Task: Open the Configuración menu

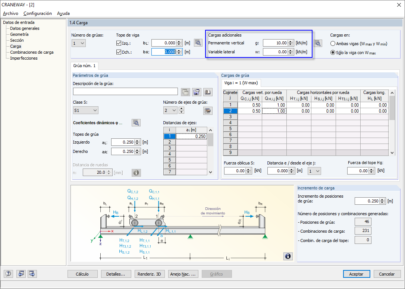Action: pyautogui.click(x=37, y=13)
